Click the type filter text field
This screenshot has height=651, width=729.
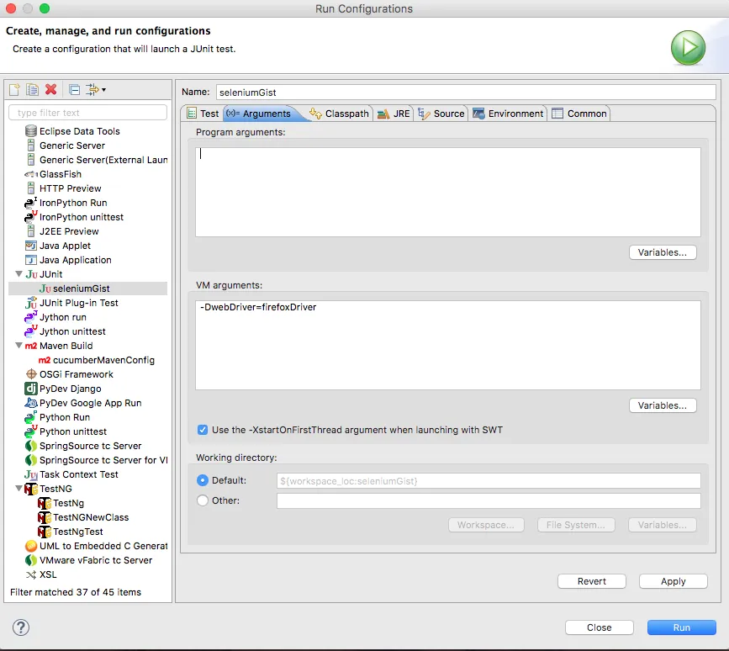(x=88, y=113)
